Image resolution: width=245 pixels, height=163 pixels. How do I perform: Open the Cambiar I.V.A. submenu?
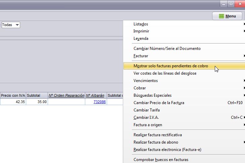184,117
